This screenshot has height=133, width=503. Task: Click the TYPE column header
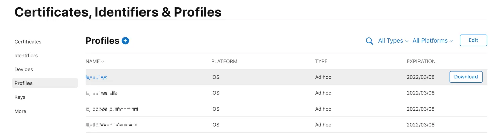coord(321,61)
